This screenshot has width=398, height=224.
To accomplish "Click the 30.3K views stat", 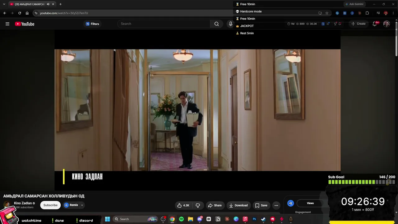I will click(312, 24).
